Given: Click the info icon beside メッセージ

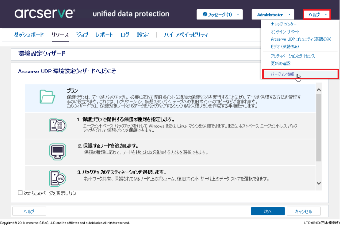Looking at the screenshot, I should pyautogui.click(x=205, y=15).
